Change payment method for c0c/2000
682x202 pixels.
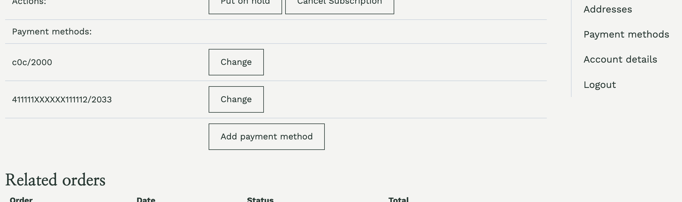[x=236, y=62]
